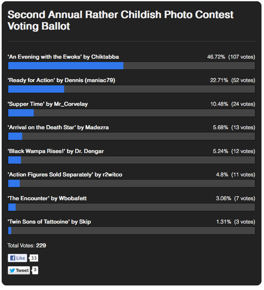
Task: Click the tweet count bubble
Action: pos(35,270)
